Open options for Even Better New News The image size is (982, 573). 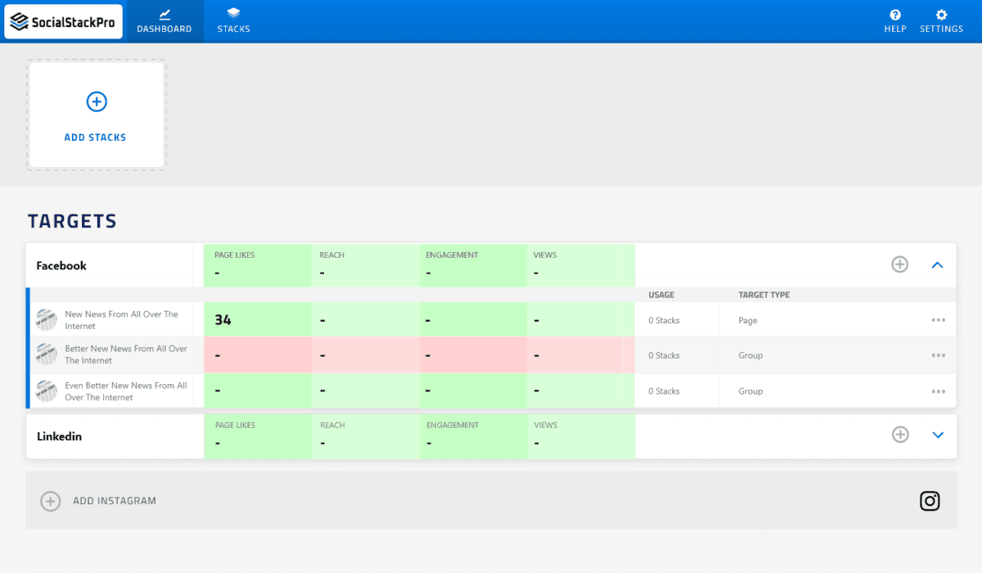point(938,391)
